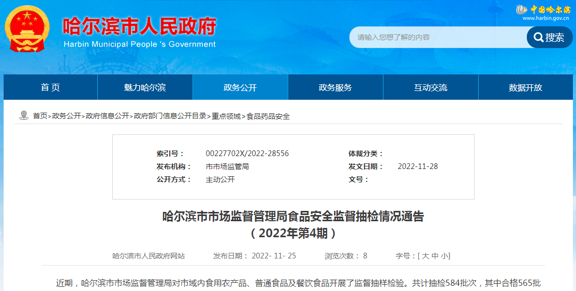The width and height of the screenshot is (576, 291).
Task: Open the 魅力哈尔滨 navigation tab
Action: (x=145, y=87)
